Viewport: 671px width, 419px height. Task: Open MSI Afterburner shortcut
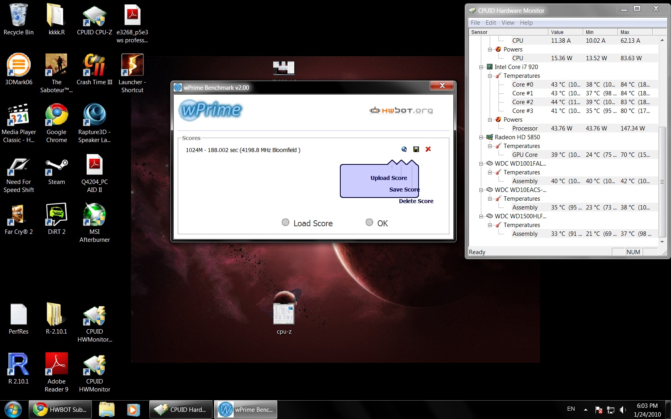(94, 223)
